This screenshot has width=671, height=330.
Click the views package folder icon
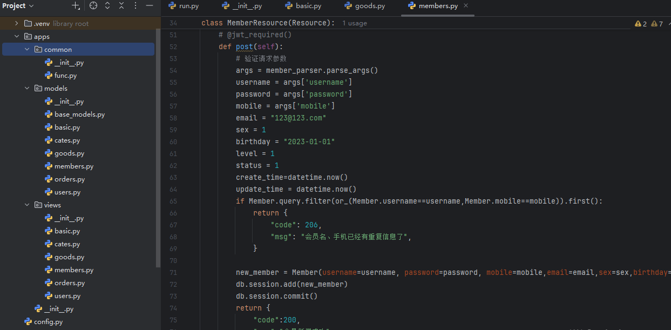click(x=38, y=205)
